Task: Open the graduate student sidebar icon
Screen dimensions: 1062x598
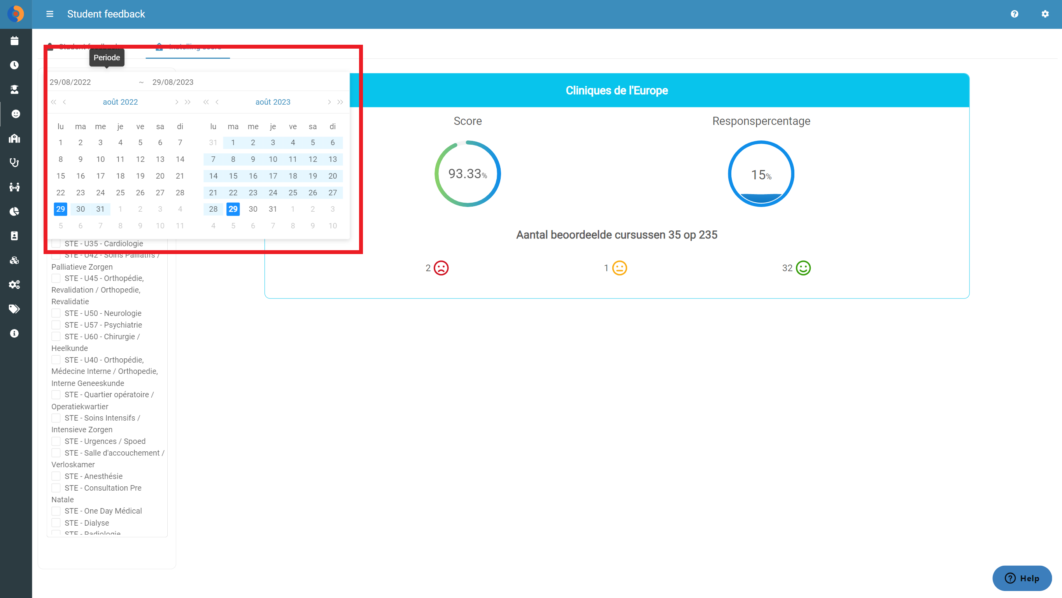Action: pyautogui.click(x=14, y=89)
